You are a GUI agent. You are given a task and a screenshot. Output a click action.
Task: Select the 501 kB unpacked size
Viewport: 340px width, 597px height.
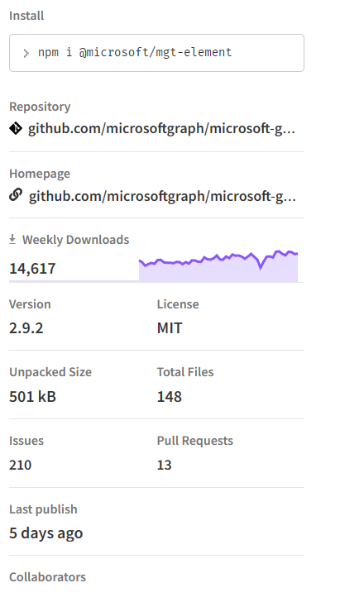point(33,396)
